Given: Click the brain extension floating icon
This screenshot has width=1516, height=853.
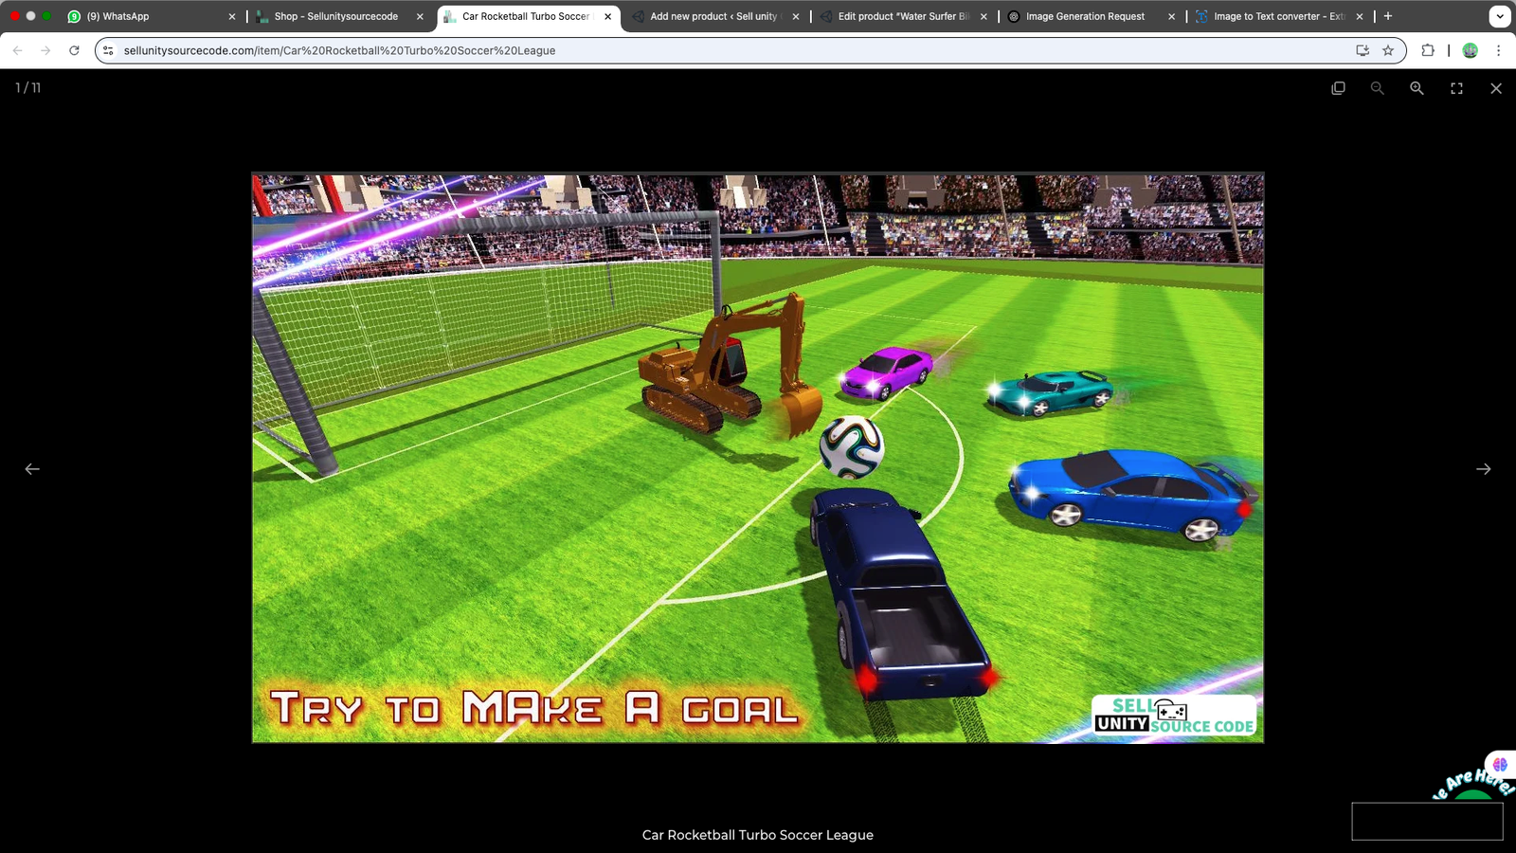Looking at the screenshot, I should 1500,764.
